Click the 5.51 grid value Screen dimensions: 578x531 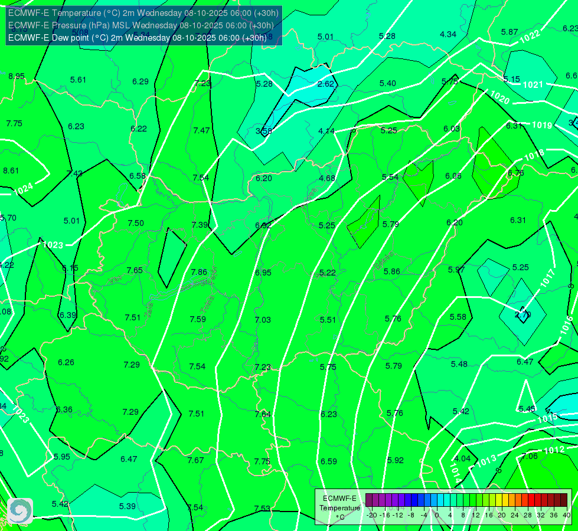pos(328,320)
